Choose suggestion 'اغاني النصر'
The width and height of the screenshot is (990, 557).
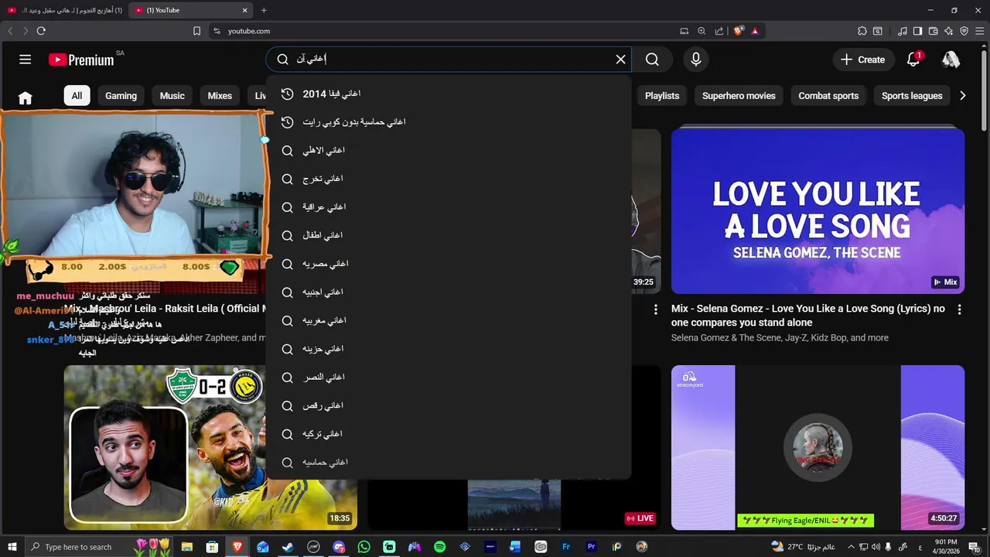pos(449,378)
